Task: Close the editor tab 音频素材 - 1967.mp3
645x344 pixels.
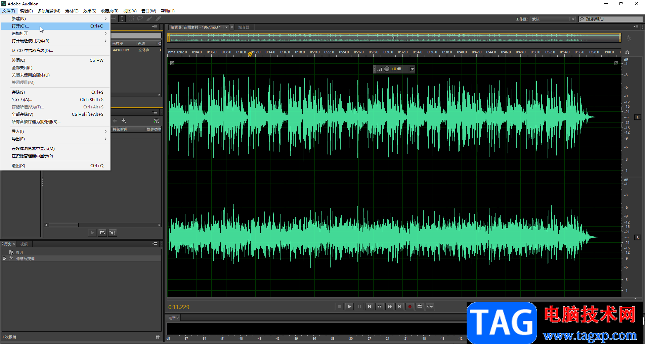Action: pos(232,27)
